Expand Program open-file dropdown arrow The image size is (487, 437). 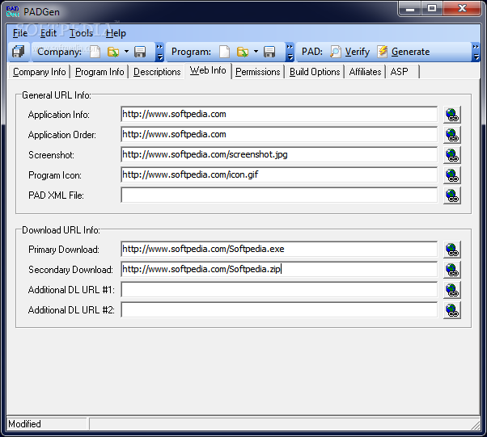point(256,51)
